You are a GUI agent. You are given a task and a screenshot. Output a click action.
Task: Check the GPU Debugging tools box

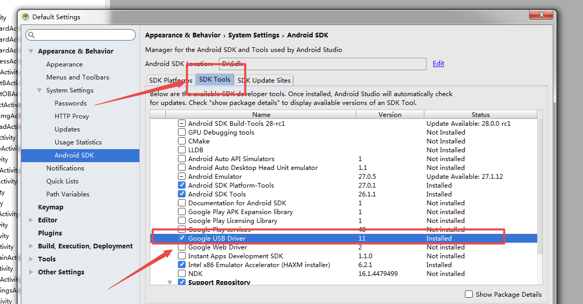pos(182,133)
